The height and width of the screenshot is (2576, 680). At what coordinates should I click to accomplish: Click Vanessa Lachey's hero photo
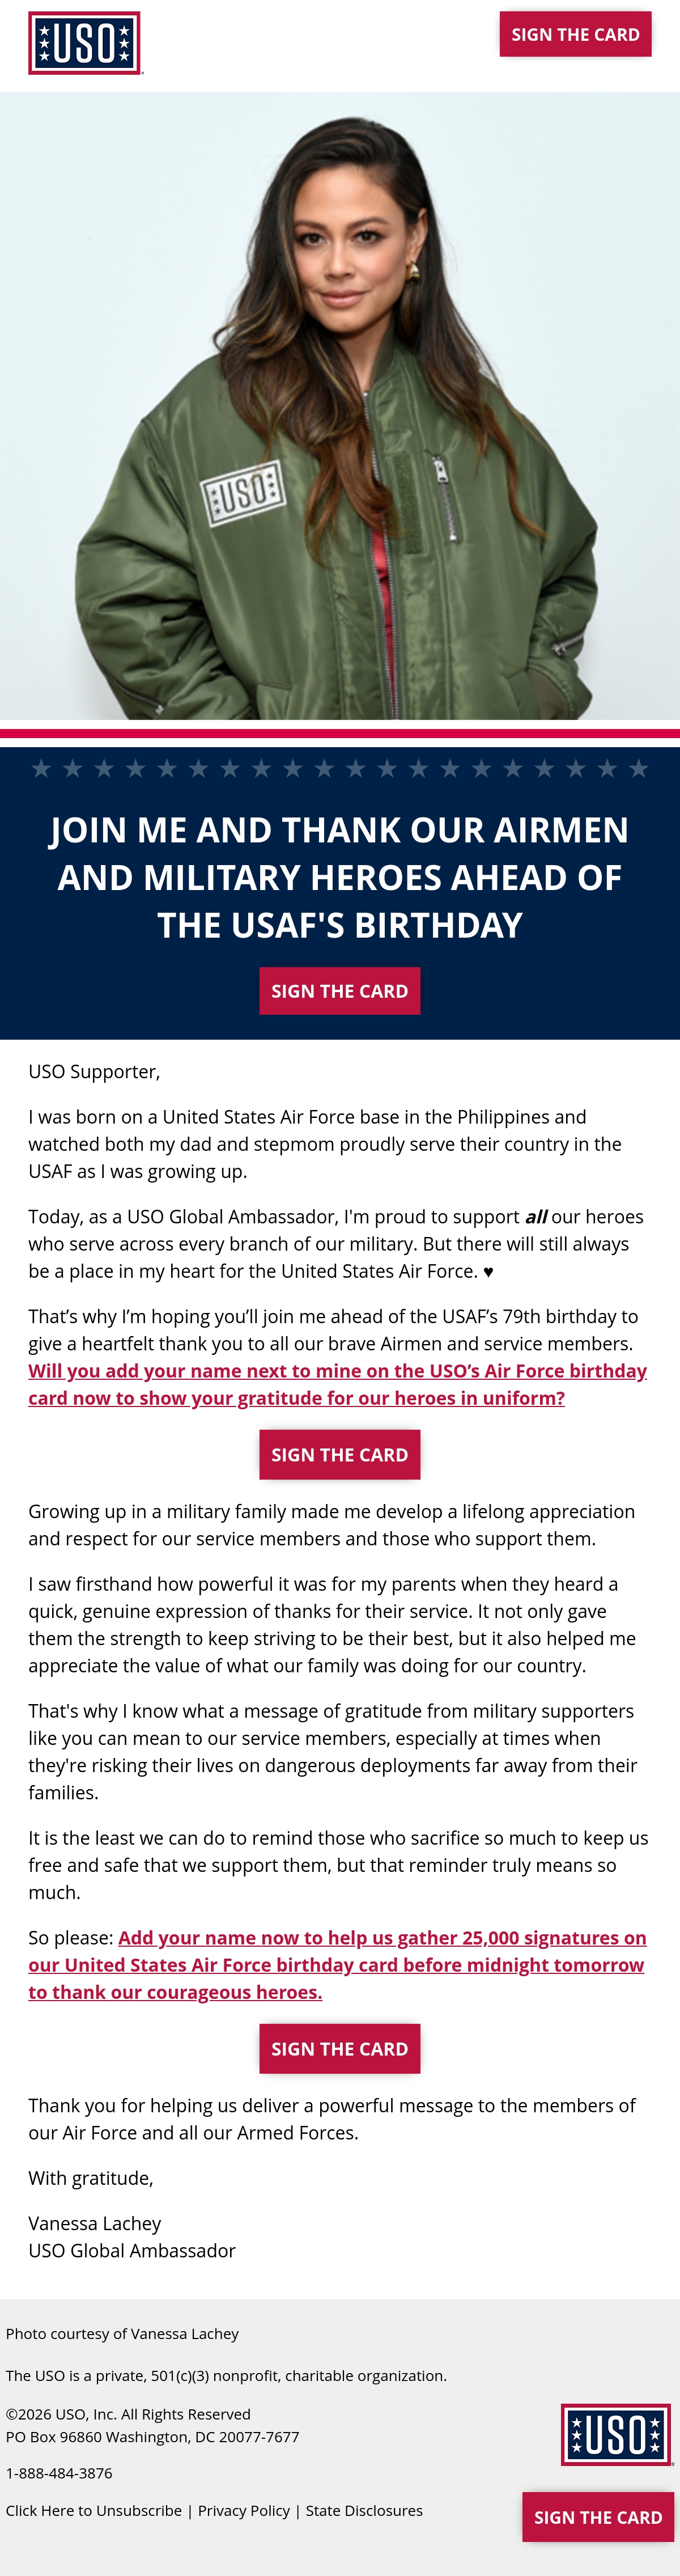pyautogui.click(x=340, y=406)
